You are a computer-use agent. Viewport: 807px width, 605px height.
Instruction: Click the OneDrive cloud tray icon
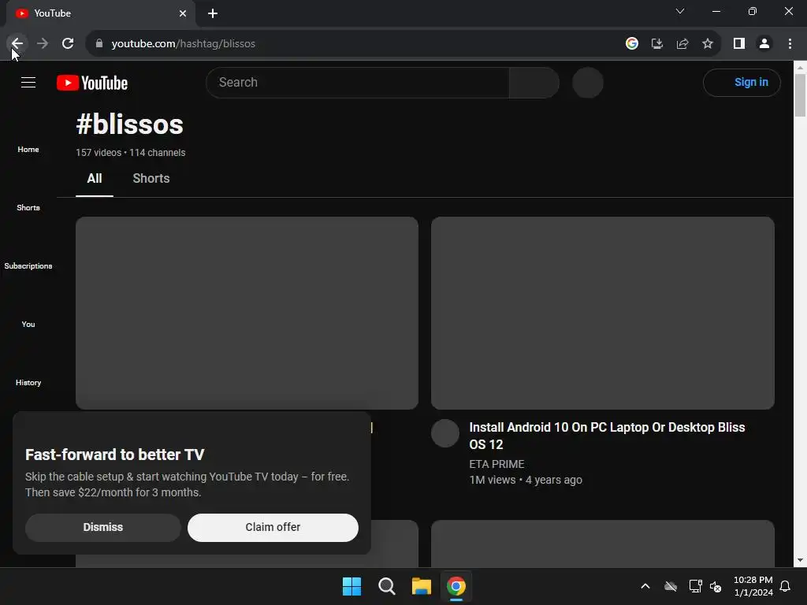point(671,586)
